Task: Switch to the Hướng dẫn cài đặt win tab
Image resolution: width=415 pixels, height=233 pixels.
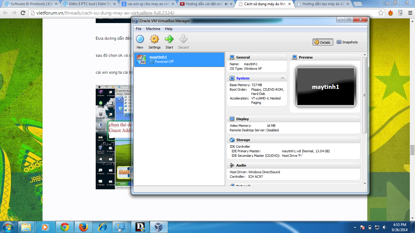Action: tap(206, 4)
